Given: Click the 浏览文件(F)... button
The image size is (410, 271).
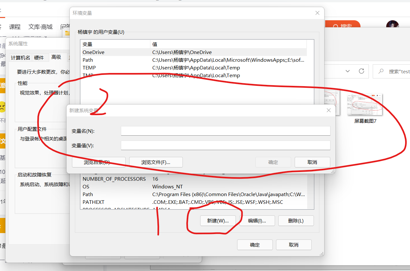Looking at the screenshot, I should pyautogui.click(x=156, y=162).
